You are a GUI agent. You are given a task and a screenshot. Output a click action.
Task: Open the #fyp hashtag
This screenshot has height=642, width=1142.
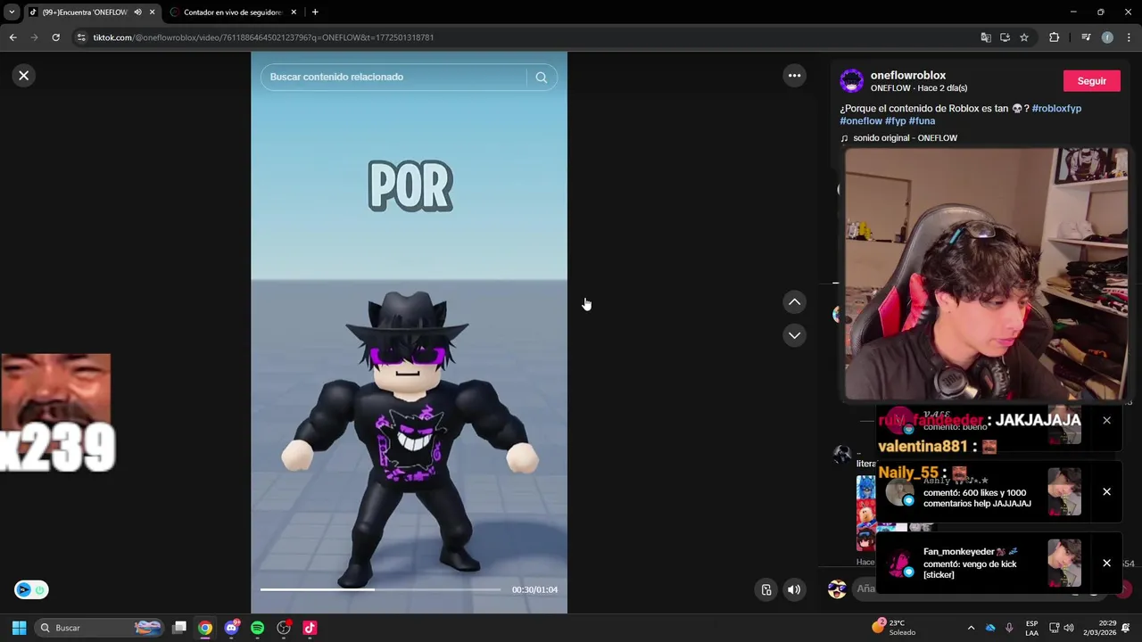[896, 121]
